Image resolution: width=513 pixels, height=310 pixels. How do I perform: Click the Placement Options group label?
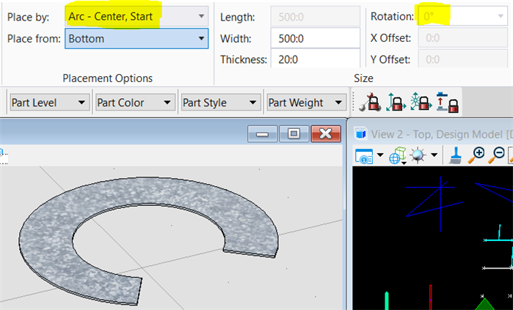[x=108, y=78]
